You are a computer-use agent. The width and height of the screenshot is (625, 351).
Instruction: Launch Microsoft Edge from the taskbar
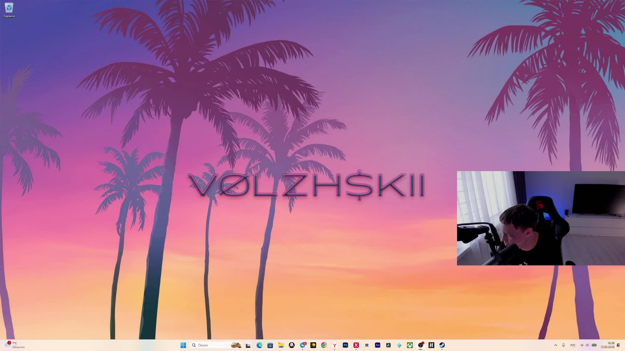pos(259,345)
